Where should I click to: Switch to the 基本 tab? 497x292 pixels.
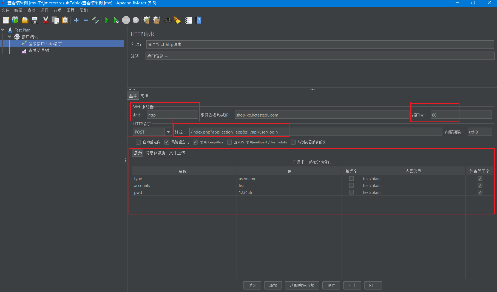point(133,96)
